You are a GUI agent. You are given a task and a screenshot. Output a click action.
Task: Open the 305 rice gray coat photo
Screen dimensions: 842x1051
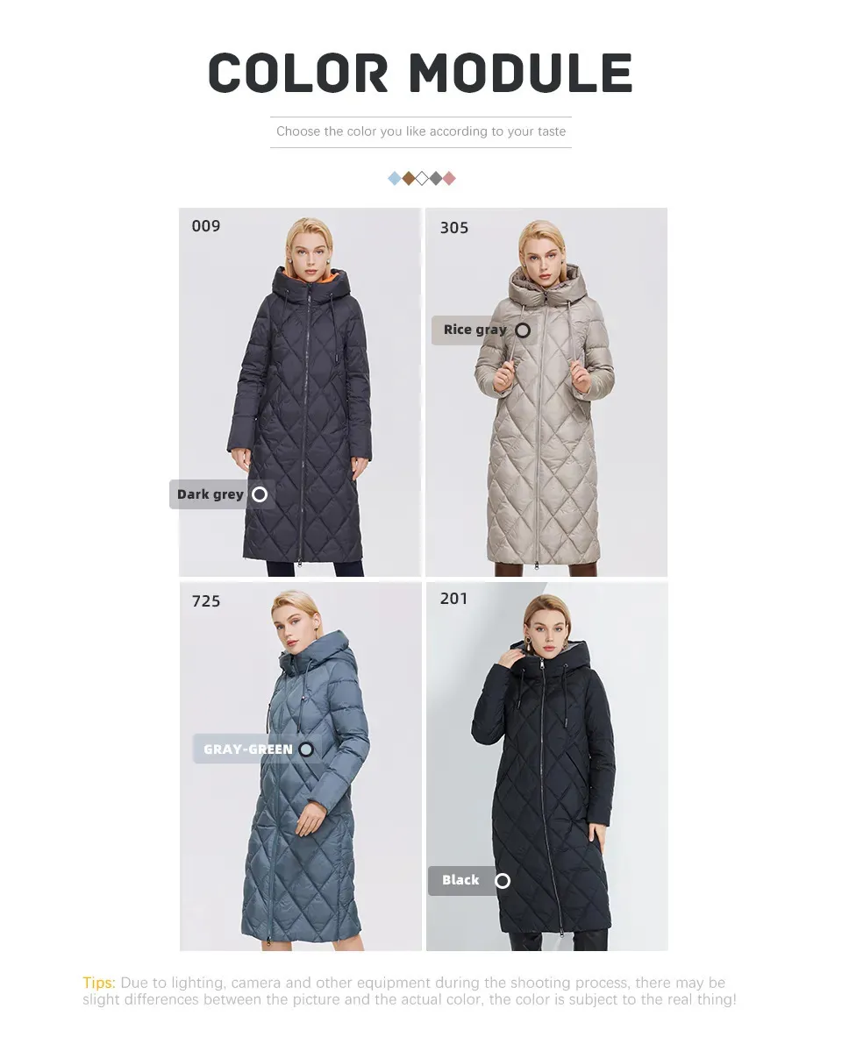point(546,392)
